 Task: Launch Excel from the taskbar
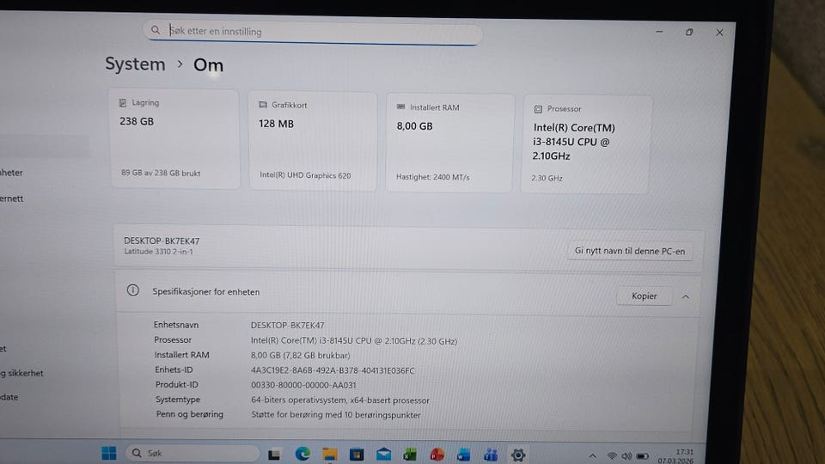410,455
